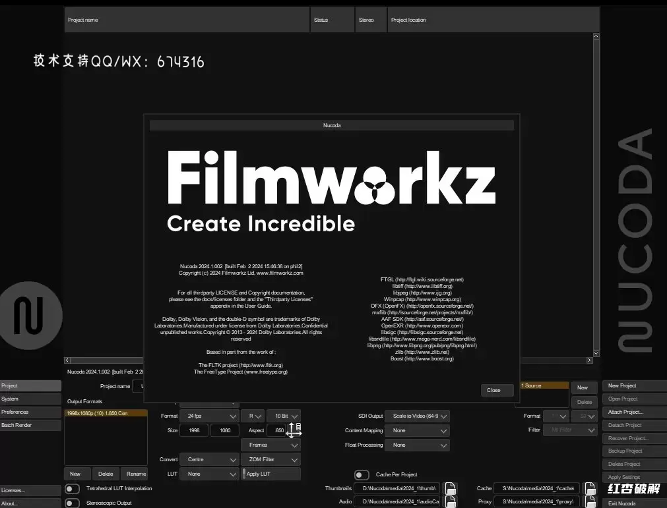Screen dimensions: 667x508
Task: Edit the Aspect ratio value field
Action: [x=276, y=430]
